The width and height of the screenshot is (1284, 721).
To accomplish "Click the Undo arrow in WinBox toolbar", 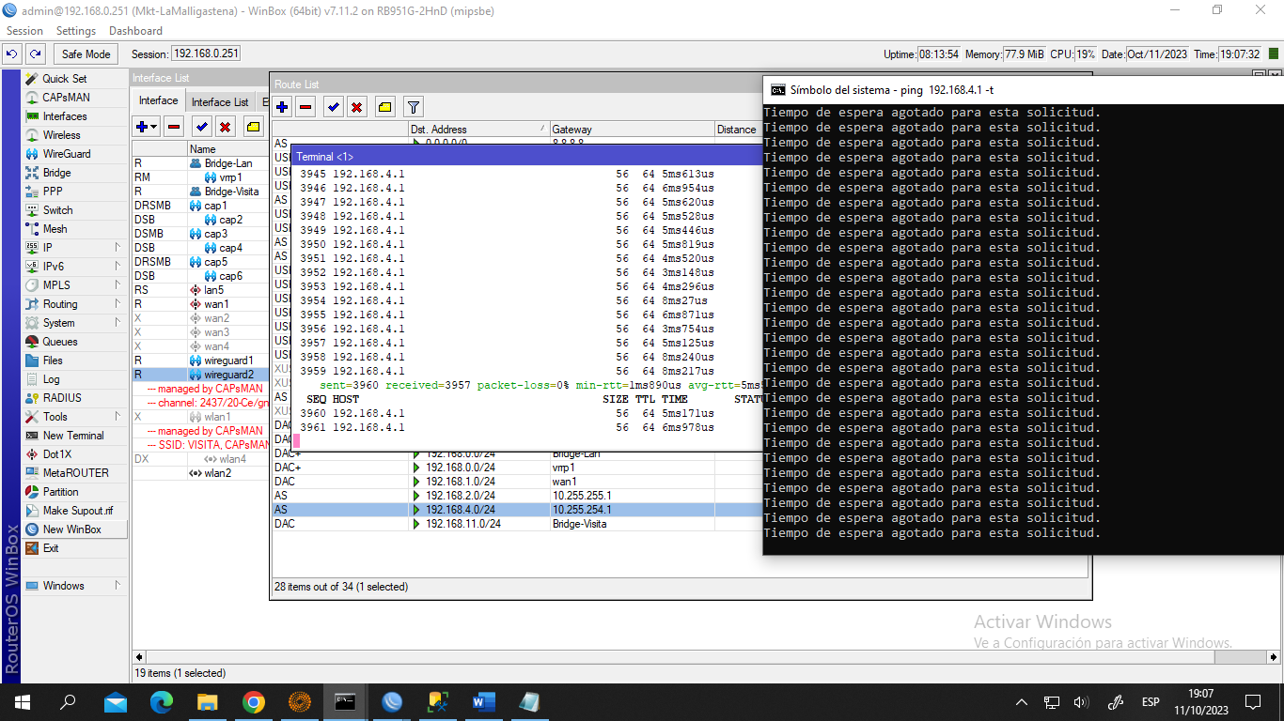I will tap(13, 54).
